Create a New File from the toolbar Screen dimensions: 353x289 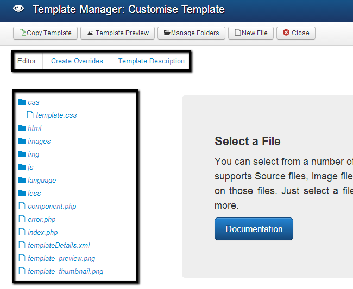pos(251,33)
